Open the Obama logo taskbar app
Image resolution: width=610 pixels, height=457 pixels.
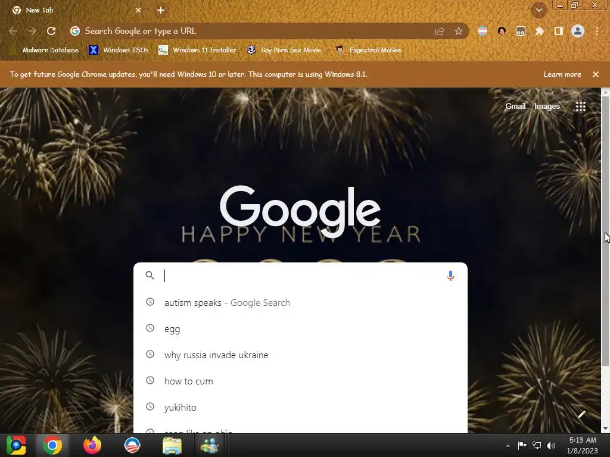point(132,445)
